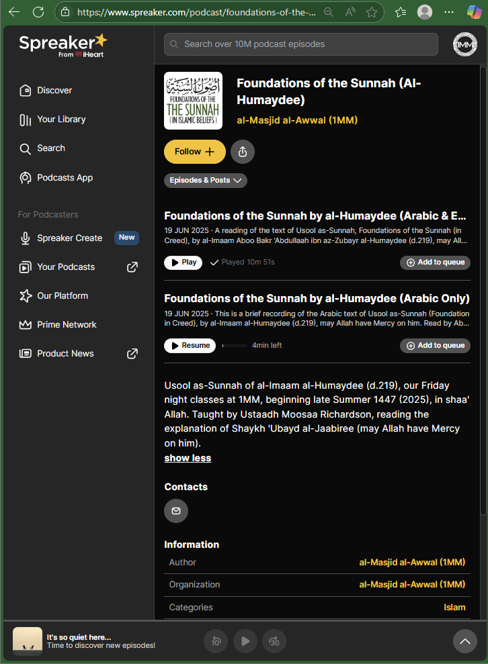Rewind 10 seconds in player
This screenshot has height=664, width=488.
click(x=216, y=641)
